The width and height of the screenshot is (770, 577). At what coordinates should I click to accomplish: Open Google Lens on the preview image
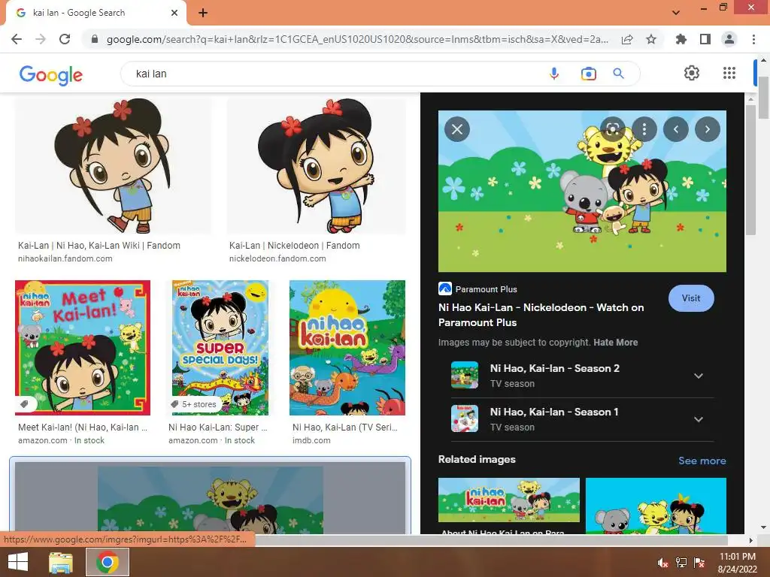[612, 129]
